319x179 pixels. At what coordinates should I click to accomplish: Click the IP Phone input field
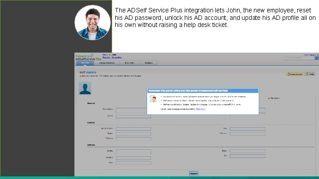(247, 134)
